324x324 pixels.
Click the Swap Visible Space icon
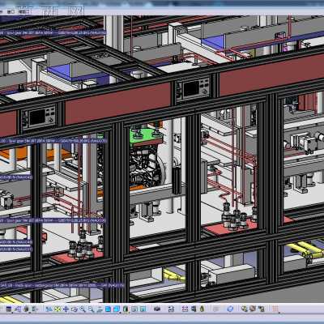[143, 309]
